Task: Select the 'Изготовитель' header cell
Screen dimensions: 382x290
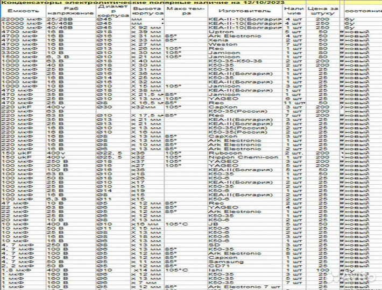Action: pyautogui.click(x=236, y=11)
